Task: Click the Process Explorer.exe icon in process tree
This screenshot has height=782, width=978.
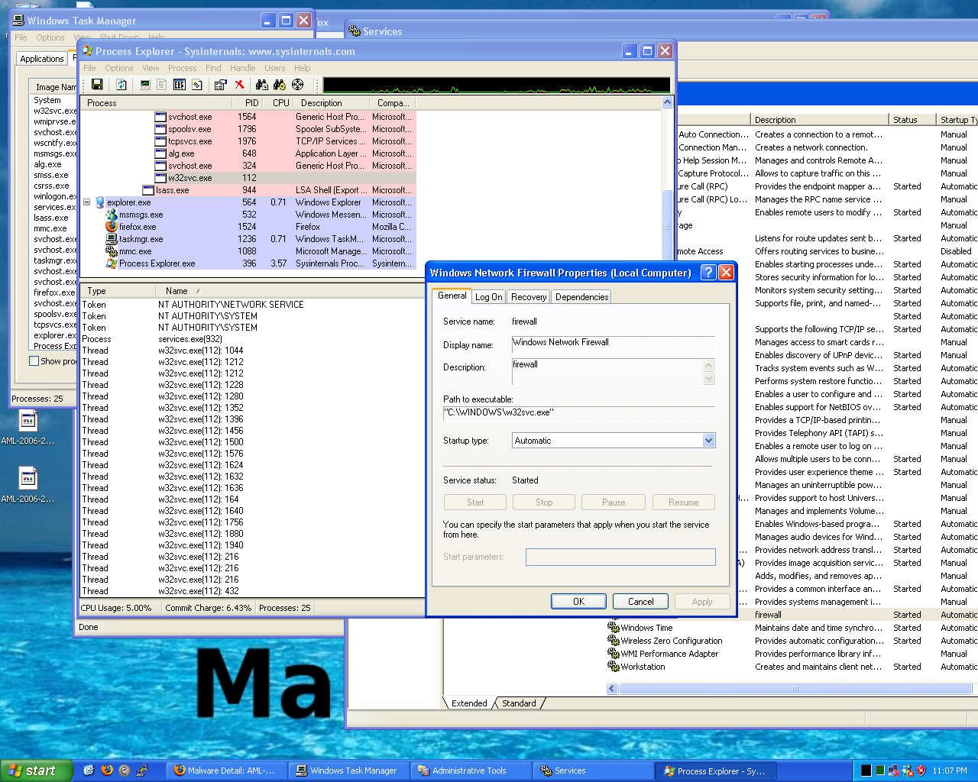Action: (x=112, y=263)
